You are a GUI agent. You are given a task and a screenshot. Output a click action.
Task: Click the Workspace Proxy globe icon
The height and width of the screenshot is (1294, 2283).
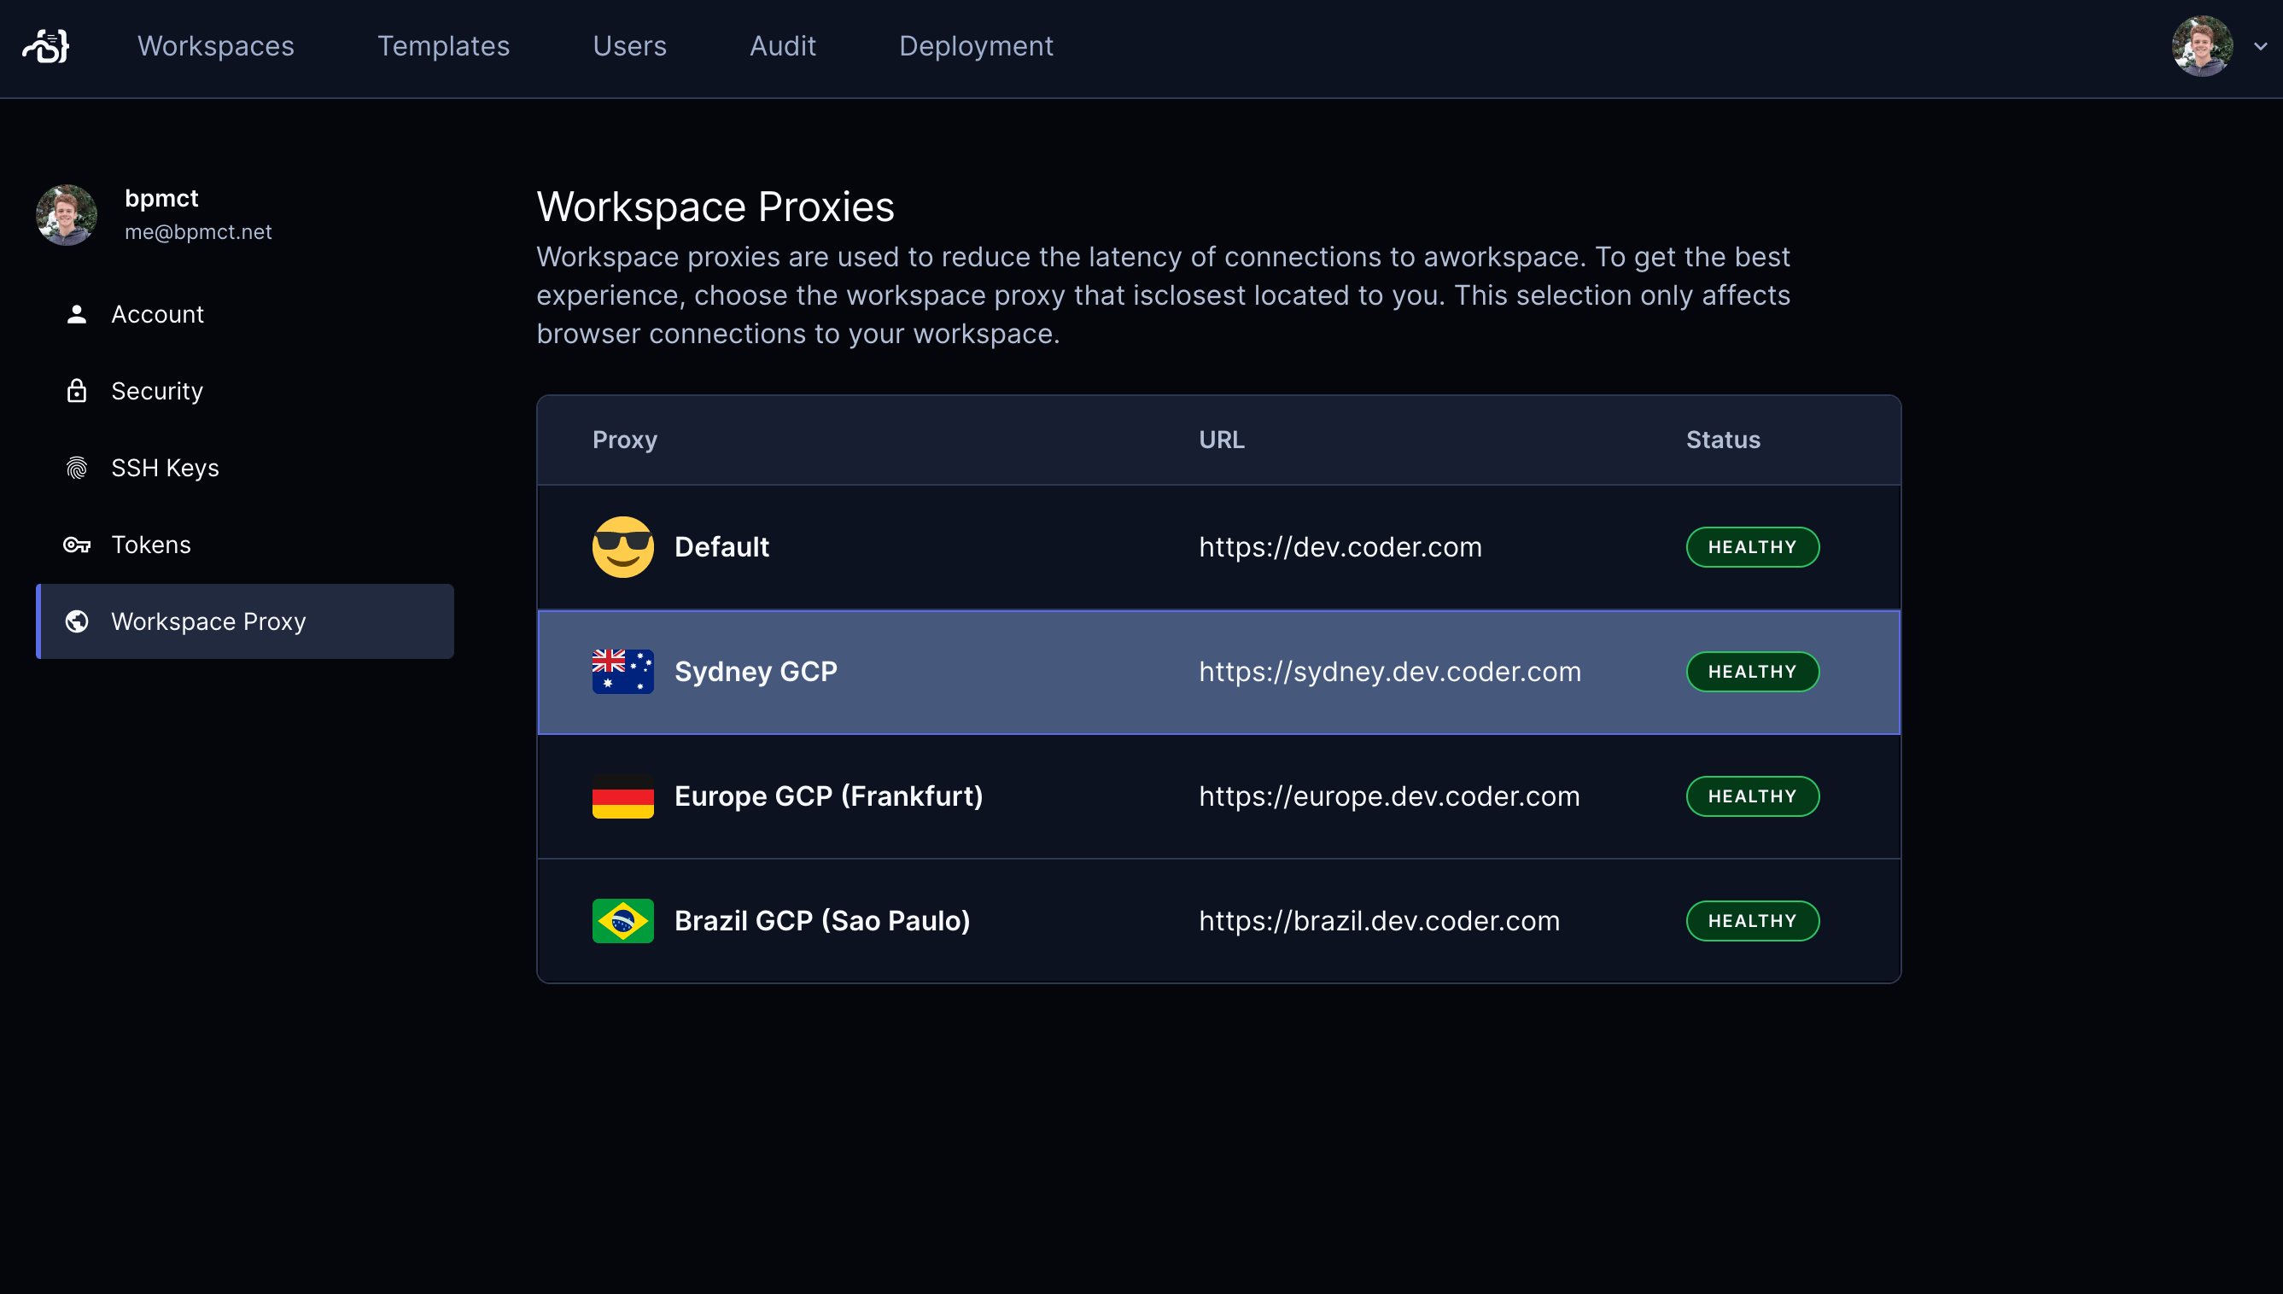(x=77, y=621)
